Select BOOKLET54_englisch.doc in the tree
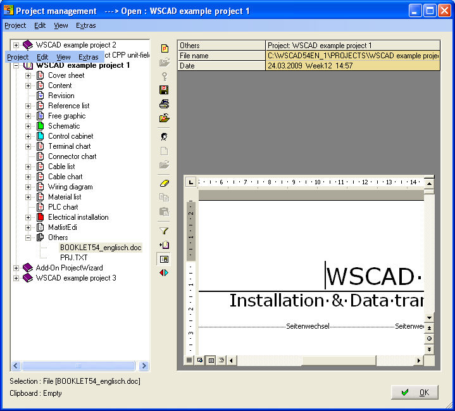 click(x=101, y=248)
